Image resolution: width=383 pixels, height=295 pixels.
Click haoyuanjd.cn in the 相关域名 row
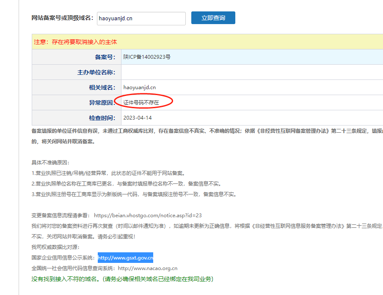(x=140, y=87)
